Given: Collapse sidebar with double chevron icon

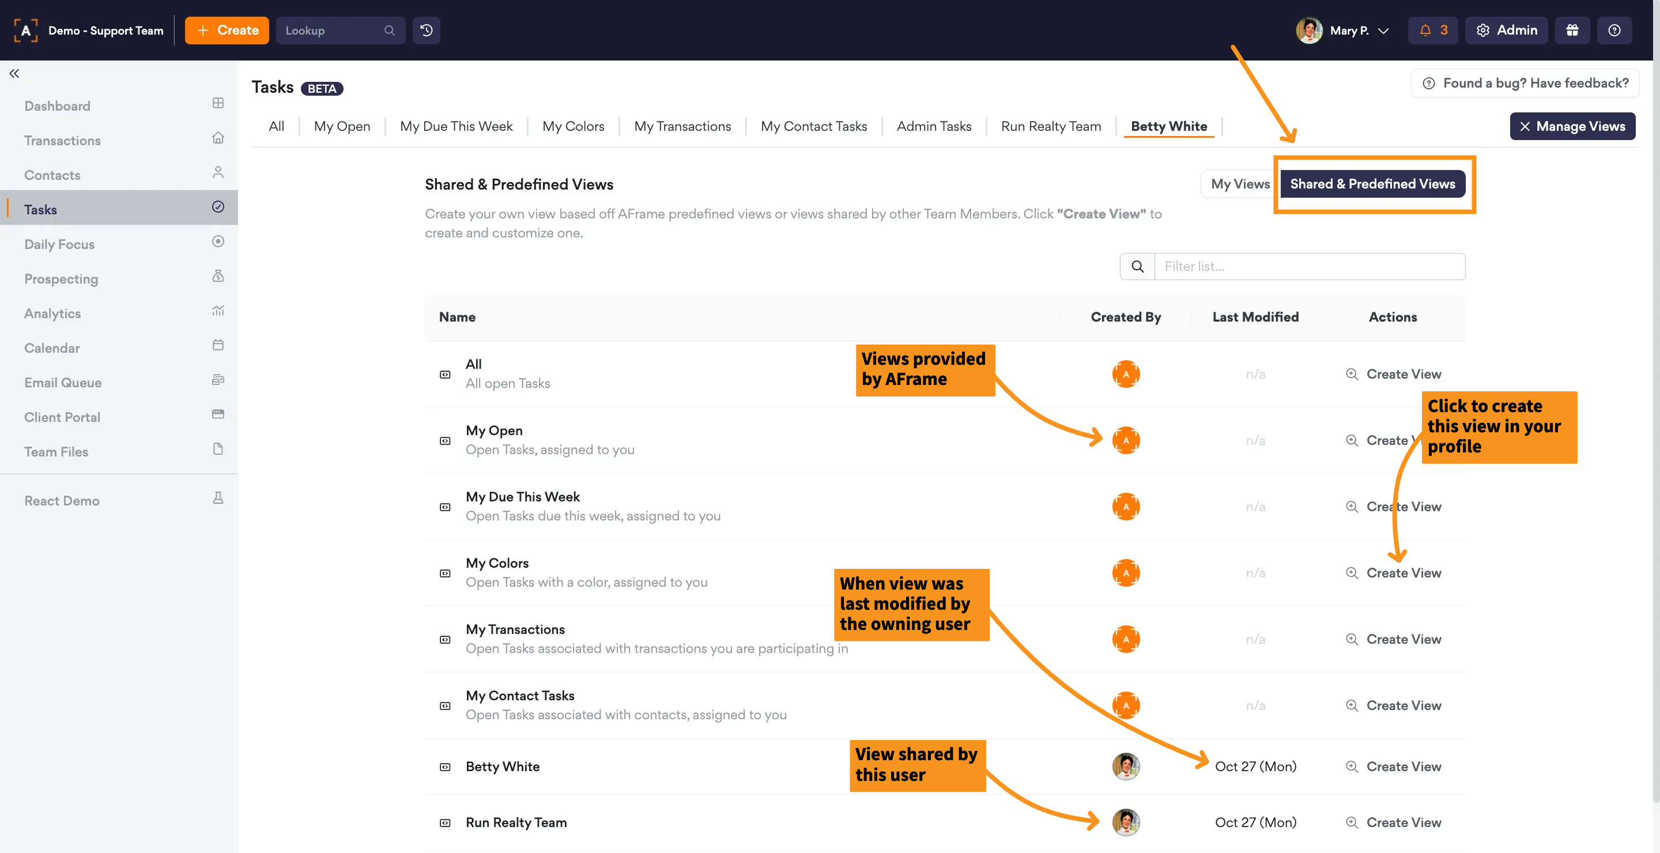Looking at the screenshot, I should 14,73.
